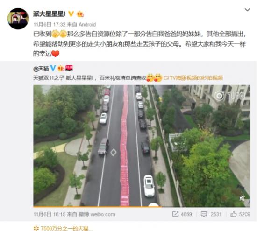Open the @天猫 account link
Screen dimensions: 257x231
[x=41, y=69]
